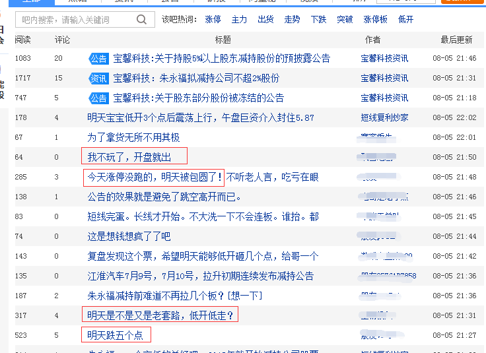Click the read count 317
The image size is (486, 353).
(x=20, y=316)
